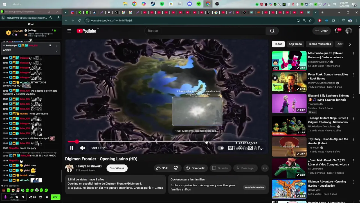360x203 pixels.
Task: Reload the YouTube page in Chrome
Action: click(x=80, y=21)
